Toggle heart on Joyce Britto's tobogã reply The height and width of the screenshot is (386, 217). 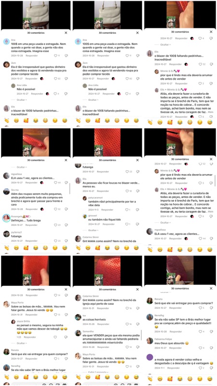point(55,337)
